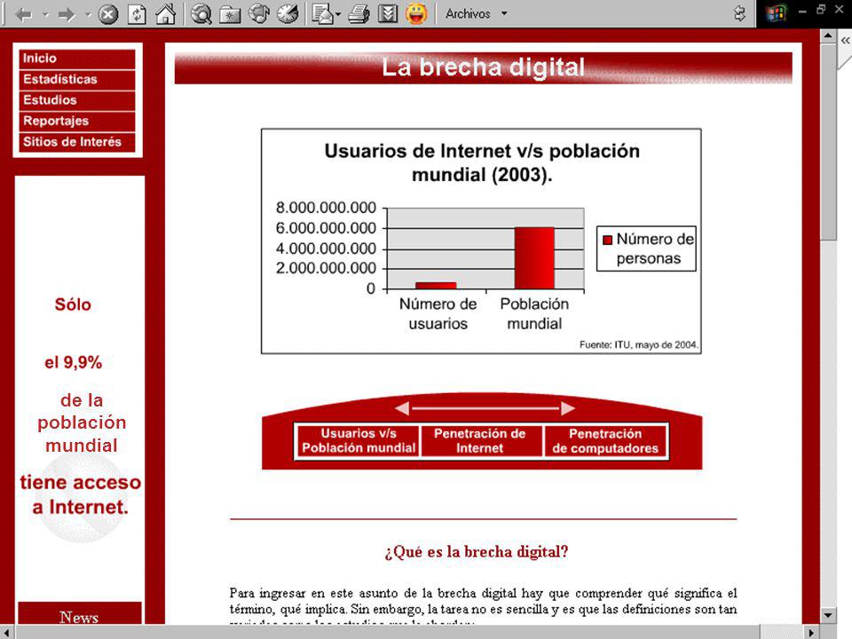Open the Back history dropdown arrow
This screenshot has width=852, height=639.
pyautogui.click(x=45, y=15)
